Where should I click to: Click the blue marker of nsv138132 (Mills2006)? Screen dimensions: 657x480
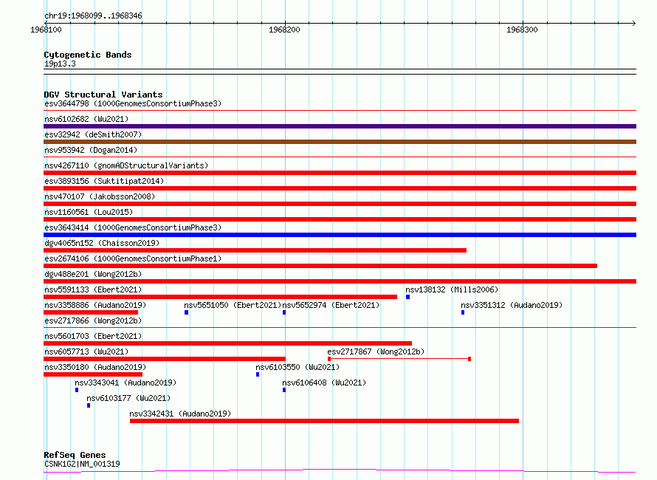(407, 297)
